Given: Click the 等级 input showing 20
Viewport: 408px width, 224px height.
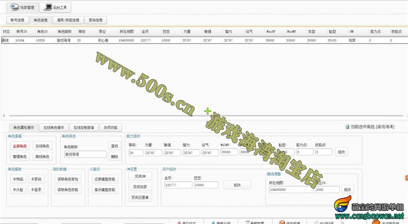Looking at the screenshot, I should 136,153.
